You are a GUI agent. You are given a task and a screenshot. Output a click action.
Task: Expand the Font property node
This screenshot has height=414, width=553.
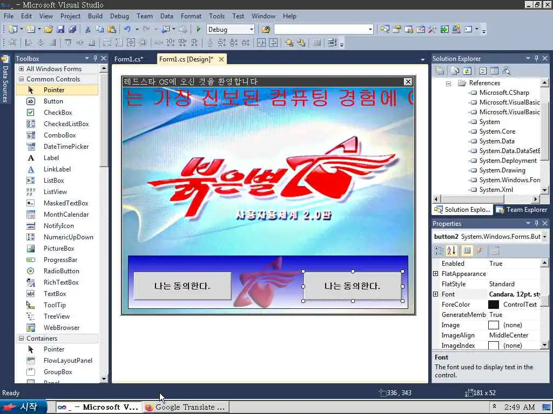coord(436,294)
